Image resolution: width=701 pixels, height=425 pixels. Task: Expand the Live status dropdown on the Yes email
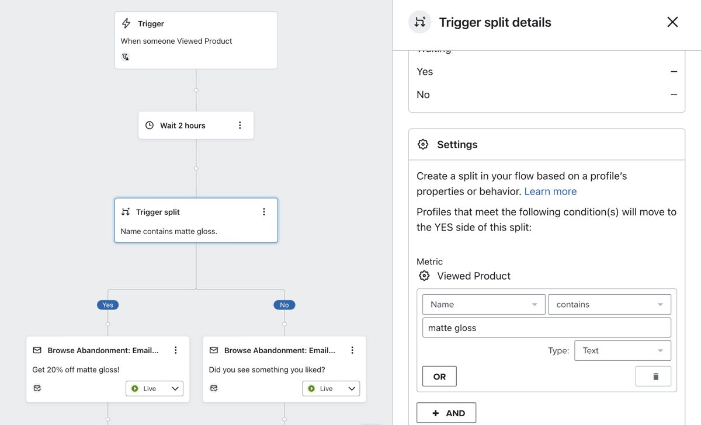coord(154,388)
